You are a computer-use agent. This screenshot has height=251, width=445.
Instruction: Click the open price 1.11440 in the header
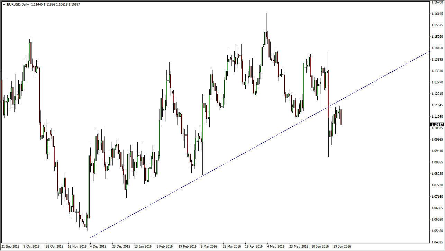37,5
